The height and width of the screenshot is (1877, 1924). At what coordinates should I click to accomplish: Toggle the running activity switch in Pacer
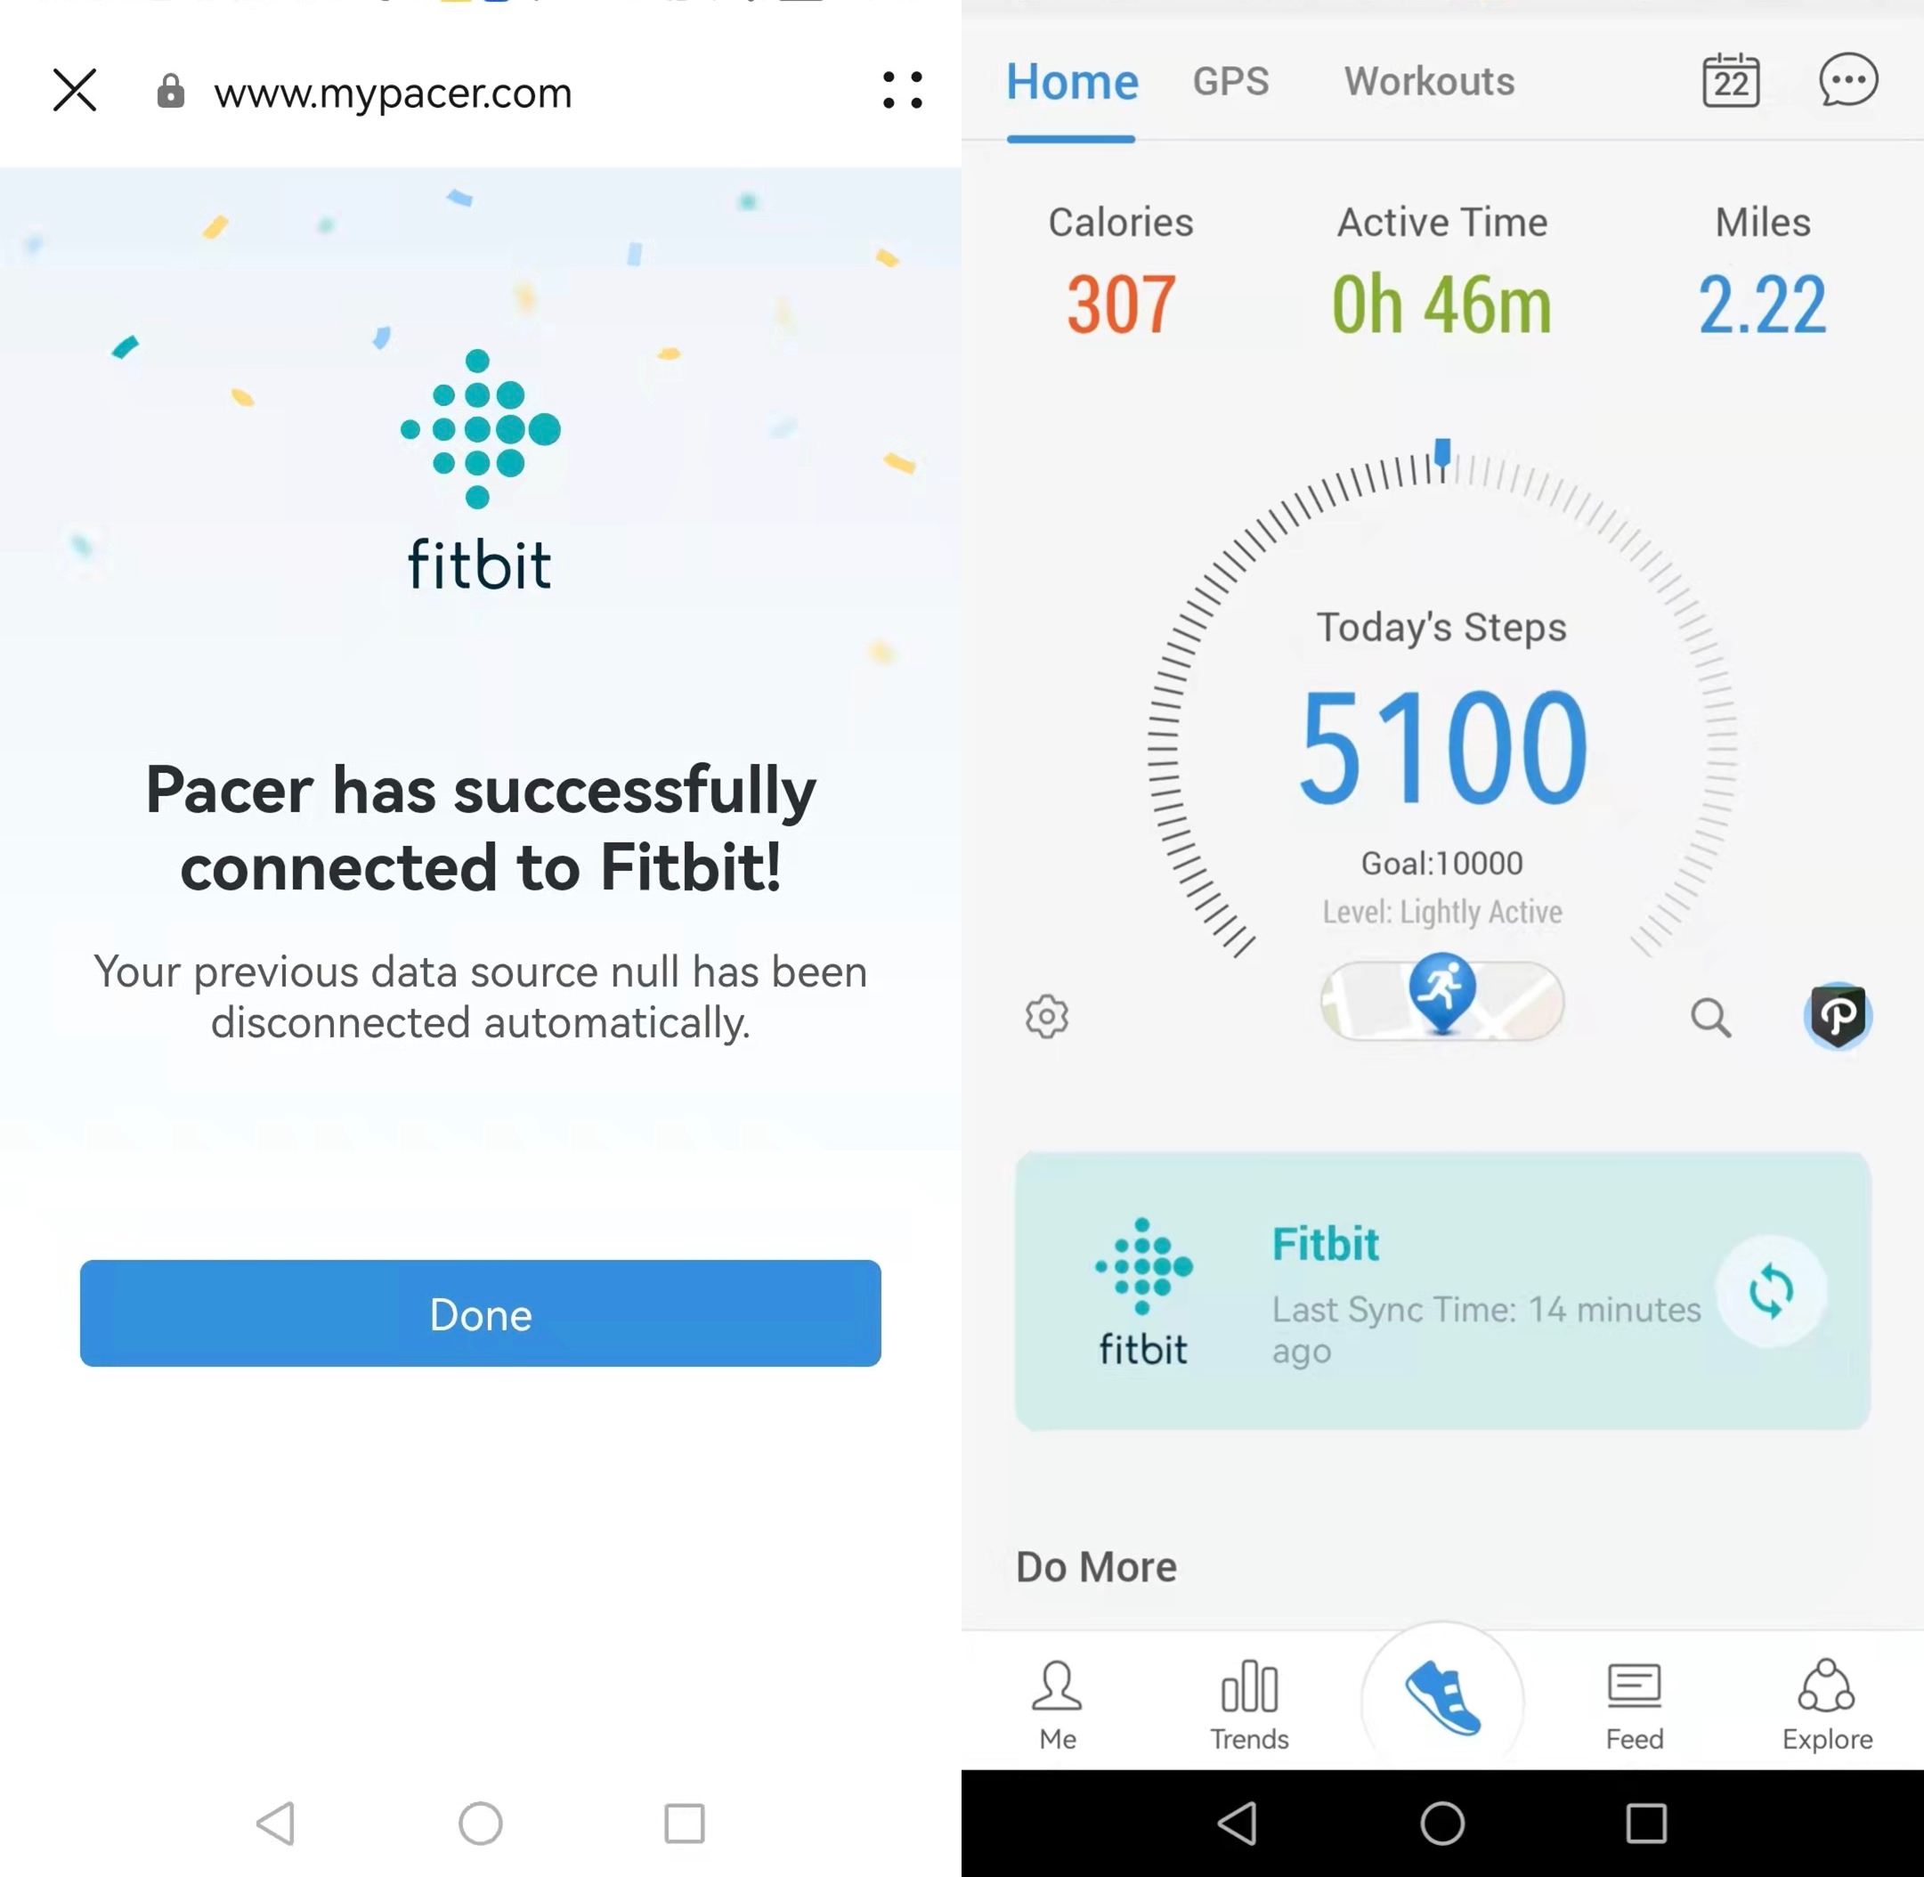pos(1441,995)
